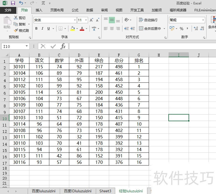Click the Pi symbol icon in title bar

pos(43,3)
